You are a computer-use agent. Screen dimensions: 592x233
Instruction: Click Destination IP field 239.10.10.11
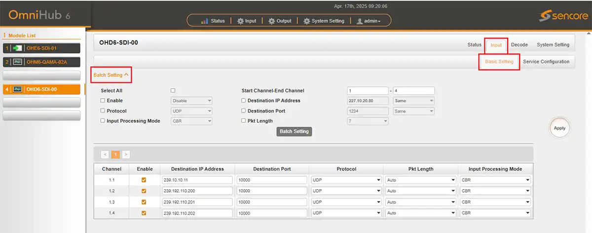coord(197,180)
